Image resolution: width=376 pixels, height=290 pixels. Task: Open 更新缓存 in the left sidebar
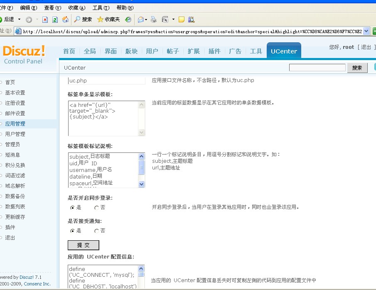[x=15, y=217]
